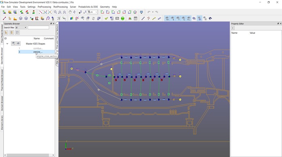The width and height of the screenshot is (282, 157).
Task: Select the engine_ tree item row
Action: (x=36, y=52)
